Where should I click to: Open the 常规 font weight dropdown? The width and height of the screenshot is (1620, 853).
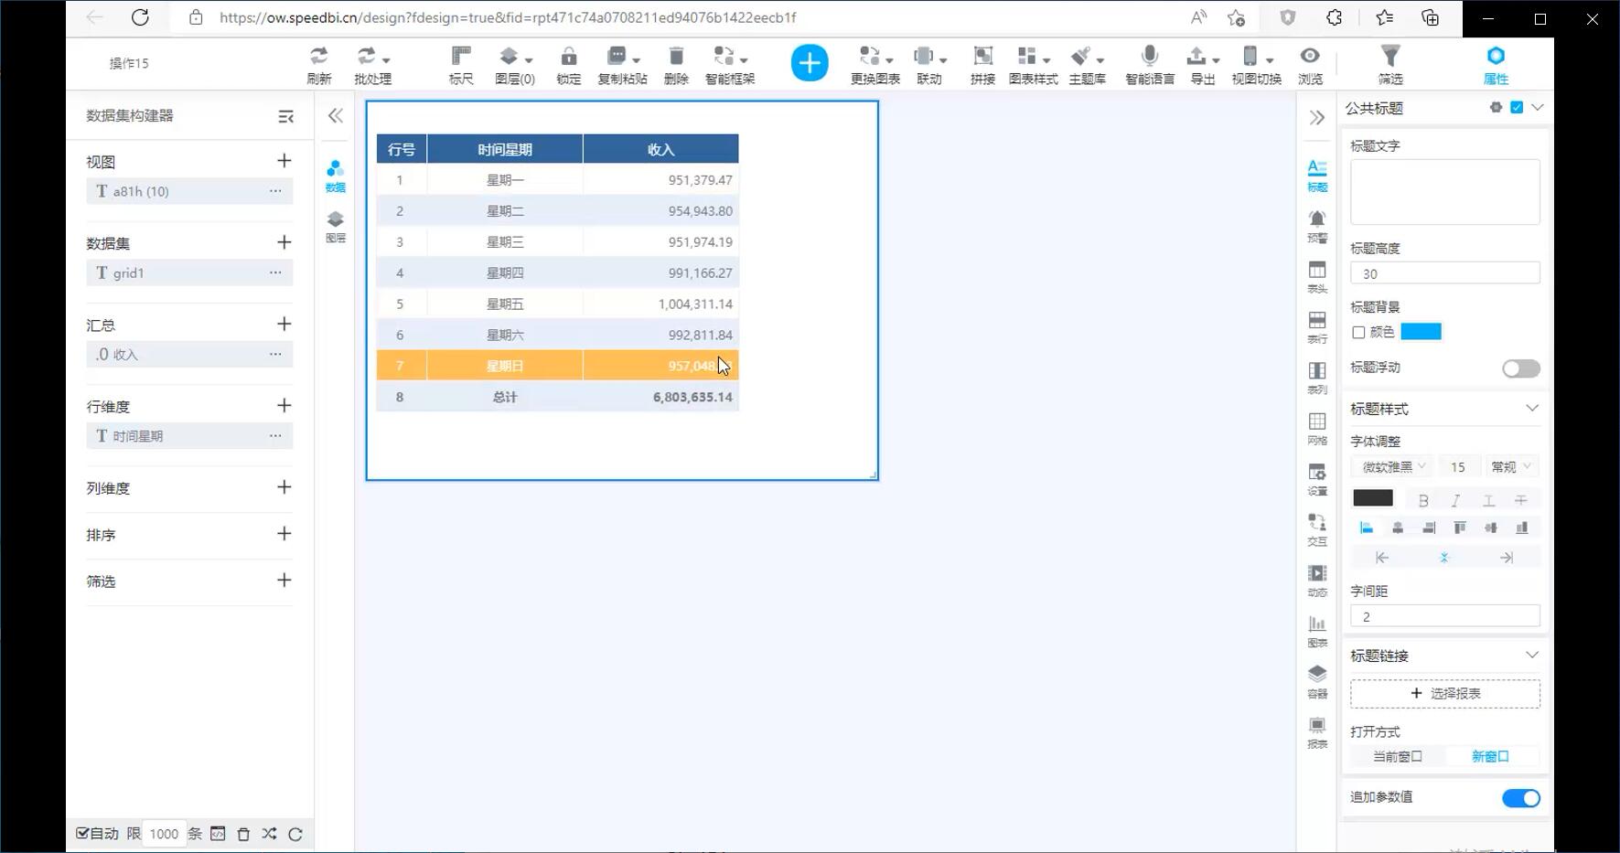coord(1510,467)
